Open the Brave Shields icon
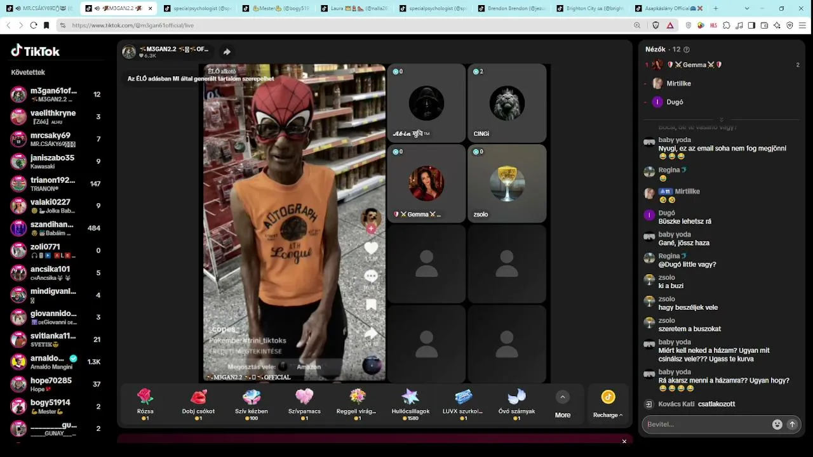Viewport: 813px width, 457px height. (x=656, y=25)
